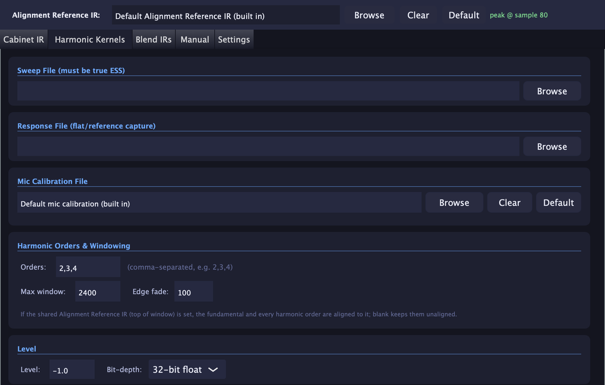
Task: Click the 'Orders:' label
Action: [x=33, y=267]
